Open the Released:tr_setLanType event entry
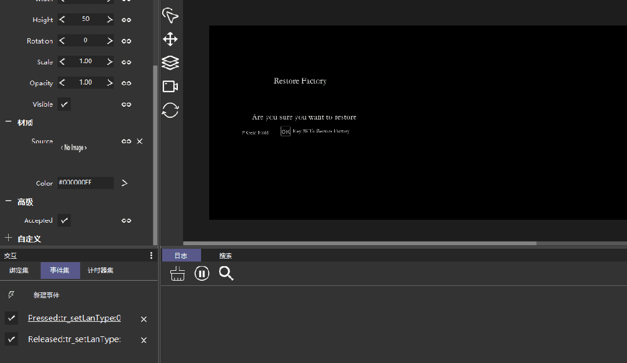The width and height of the screenshot is (627, 363). coord(74,339)
